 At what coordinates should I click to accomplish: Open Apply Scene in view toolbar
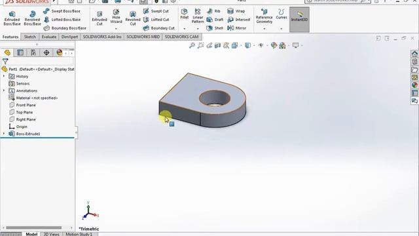pos(282,45)
